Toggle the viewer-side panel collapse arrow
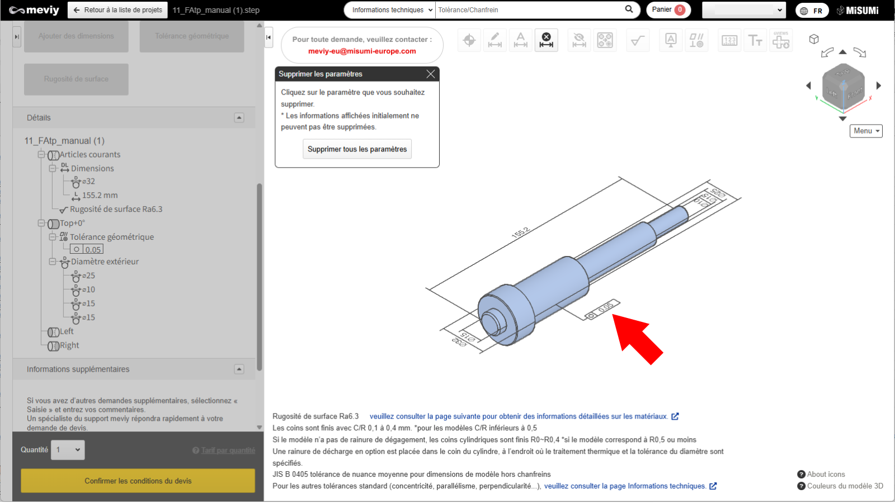 pyautogui.click(x=268, y=37)
